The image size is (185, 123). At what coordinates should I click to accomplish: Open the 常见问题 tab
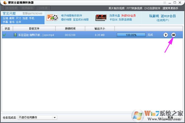[9, 13]
